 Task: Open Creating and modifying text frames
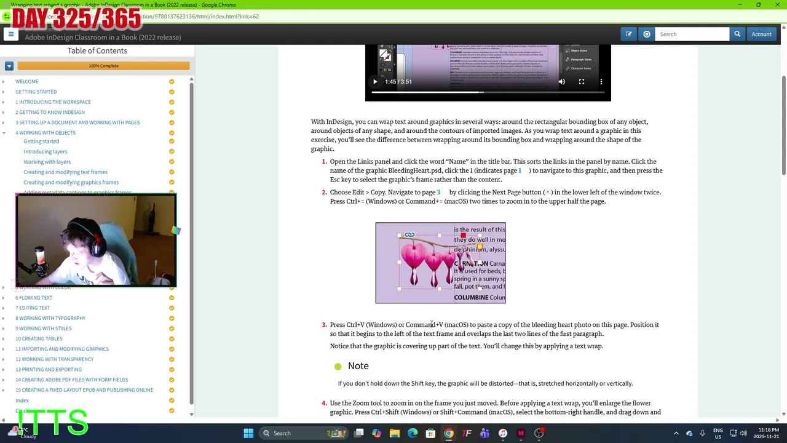pyautogui.click(x=65, y=172)
